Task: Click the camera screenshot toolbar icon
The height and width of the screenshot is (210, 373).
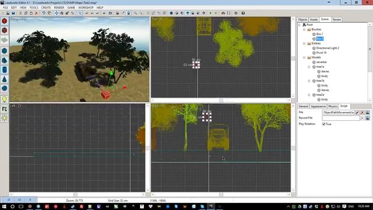Action: pos(223,13)
